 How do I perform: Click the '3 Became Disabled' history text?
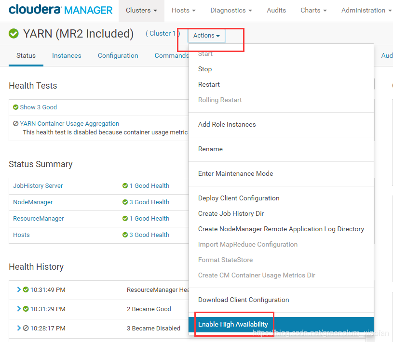click(153, 328)
